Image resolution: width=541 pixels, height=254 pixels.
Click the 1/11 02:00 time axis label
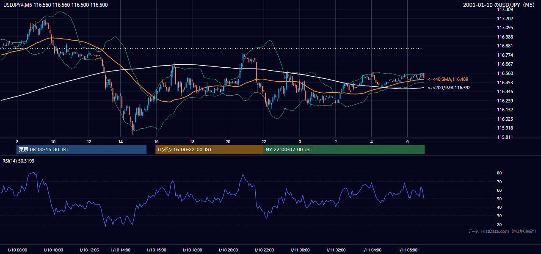click(x=336, y=250)
